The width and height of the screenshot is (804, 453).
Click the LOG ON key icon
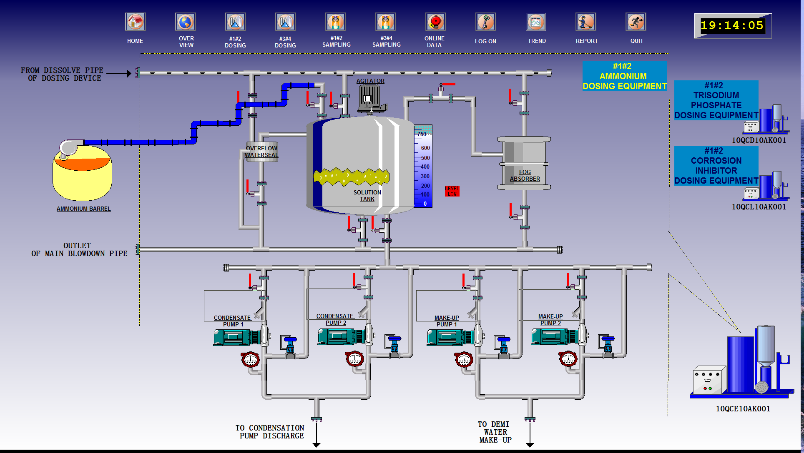click(485, 22)
